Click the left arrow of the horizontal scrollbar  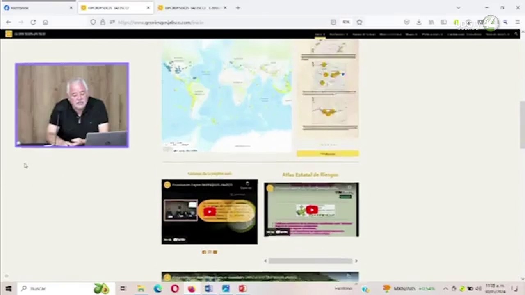(x=265, y=261)
